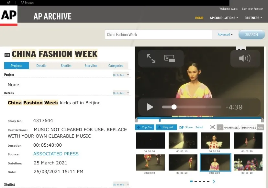Switch to the Details tab

pos(41,66)
